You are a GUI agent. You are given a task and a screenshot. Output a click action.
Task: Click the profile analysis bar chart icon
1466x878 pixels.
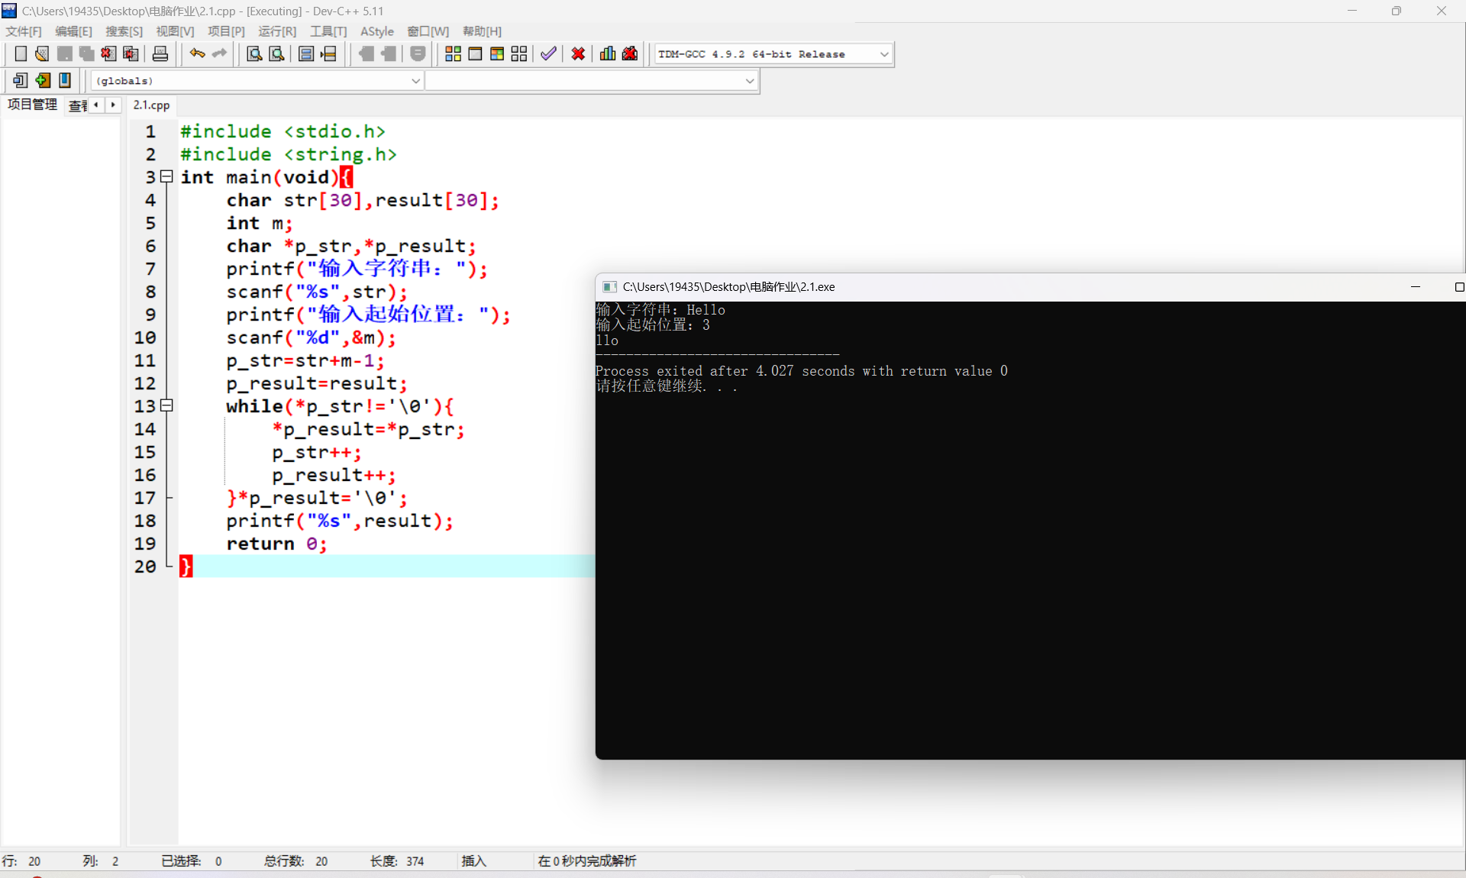pos(608,53)
